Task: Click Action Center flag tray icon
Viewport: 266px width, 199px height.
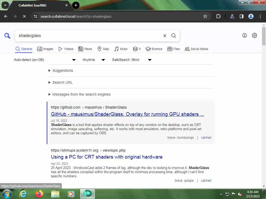Action: coord(234,194)
